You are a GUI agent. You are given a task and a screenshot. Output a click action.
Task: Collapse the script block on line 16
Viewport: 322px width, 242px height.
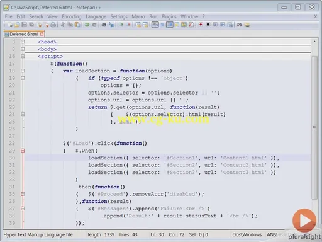(x=23, y=56)
